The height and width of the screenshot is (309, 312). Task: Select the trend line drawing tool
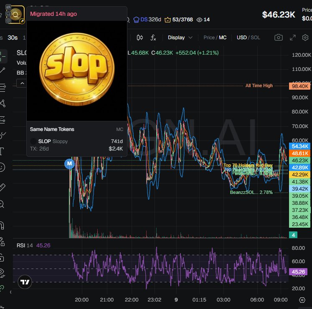(x=3, y=71)
